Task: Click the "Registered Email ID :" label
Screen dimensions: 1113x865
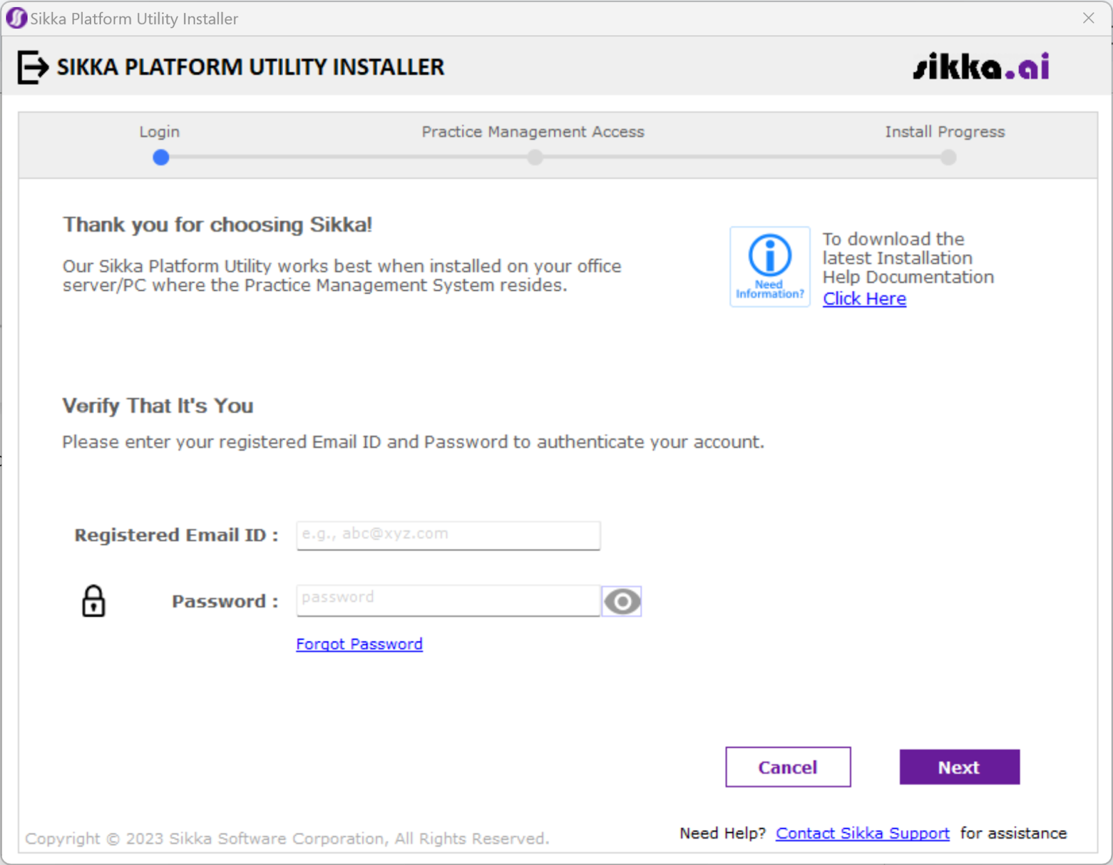Action: (177, 535)
